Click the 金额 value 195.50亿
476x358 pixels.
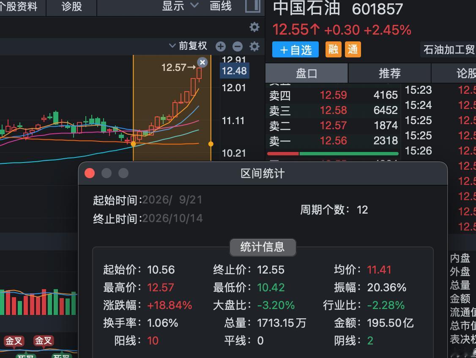[x=390, y=323]
